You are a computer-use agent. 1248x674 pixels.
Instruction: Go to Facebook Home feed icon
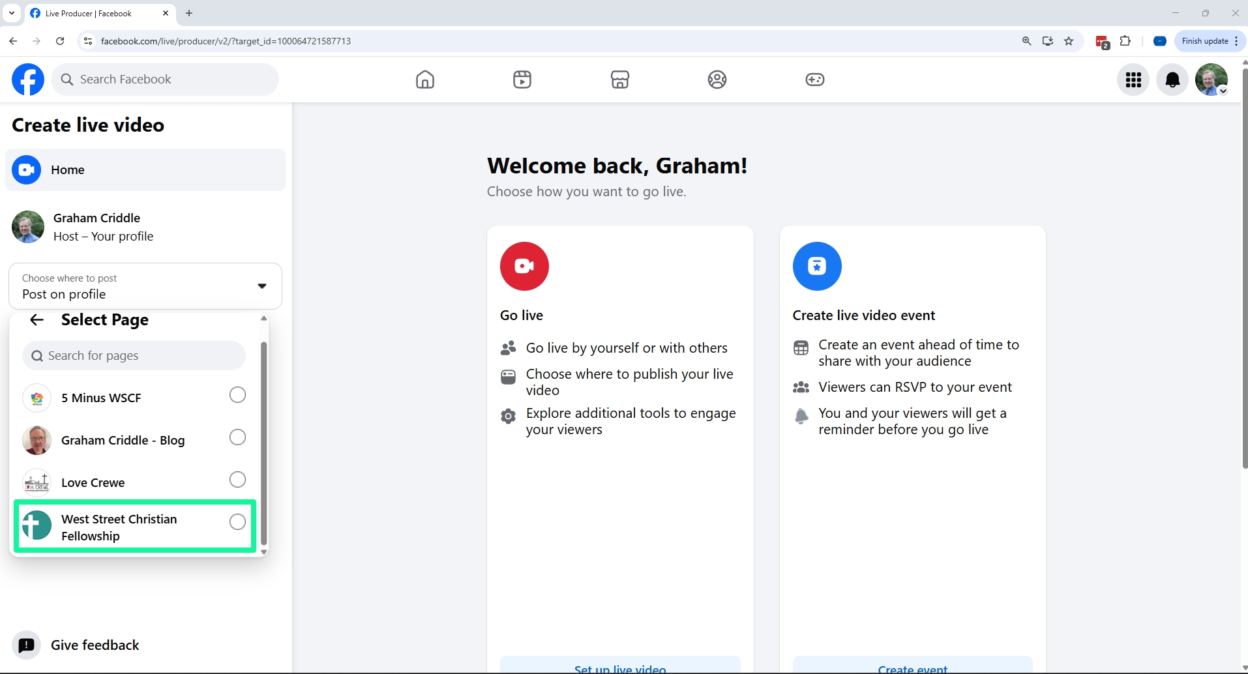click(425, 80)
